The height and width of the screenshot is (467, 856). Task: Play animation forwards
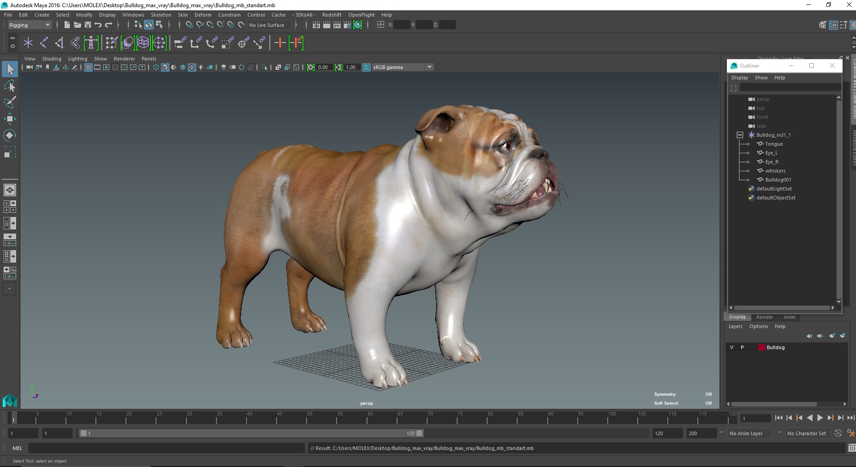point(820,418)
